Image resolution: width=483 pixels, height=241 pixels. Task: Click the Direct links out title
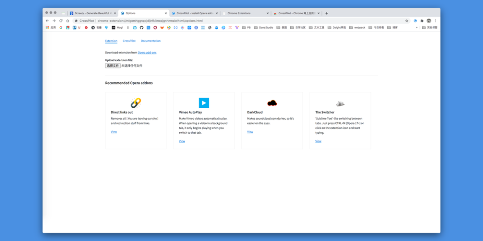122,112
